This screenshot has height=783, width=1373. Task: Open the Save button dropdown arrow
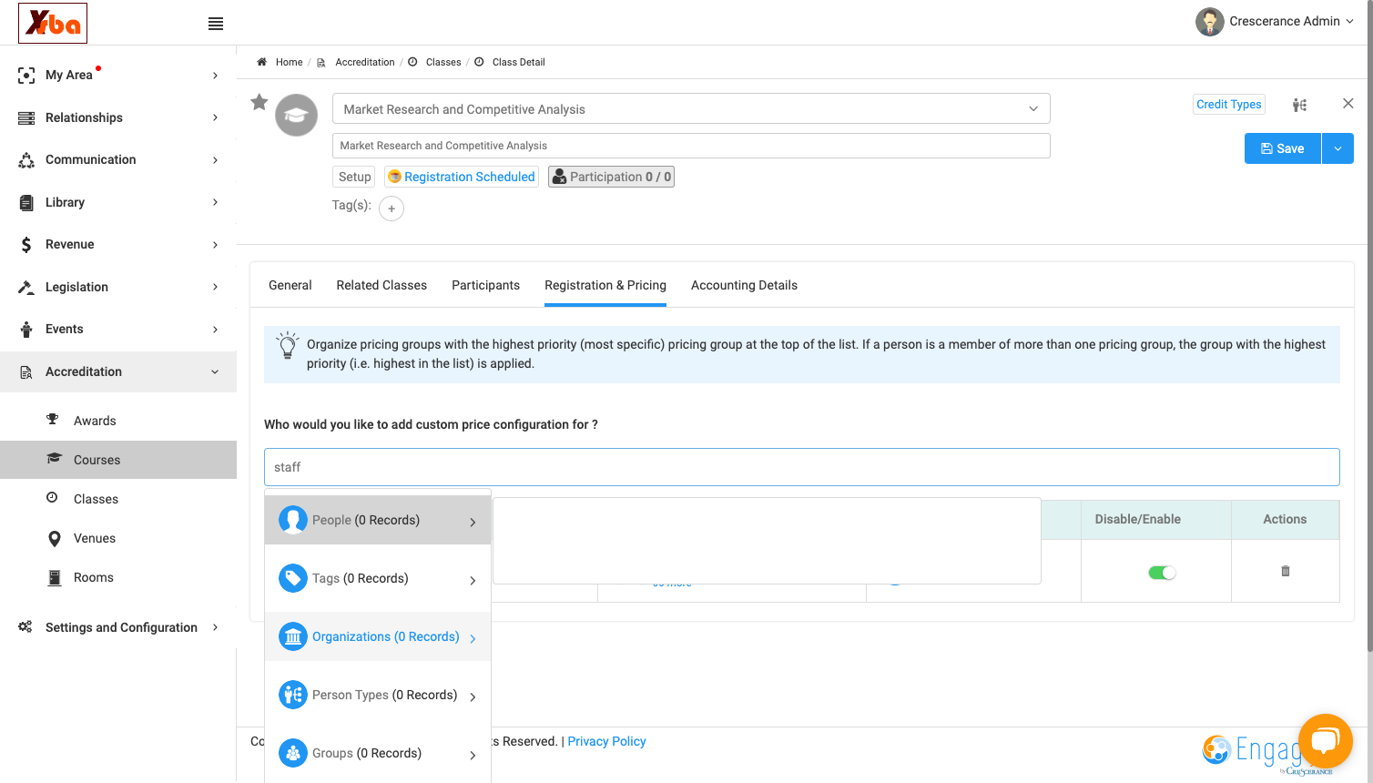click(1337, 148)
